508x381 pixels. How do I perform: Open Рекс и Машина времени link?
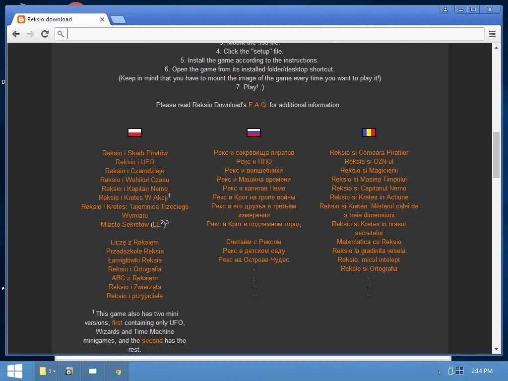click(x=254, y=179)
